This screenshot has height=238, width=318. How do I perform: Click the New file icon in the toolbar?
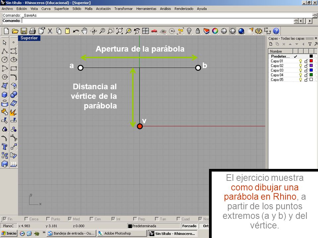point(6,31)
